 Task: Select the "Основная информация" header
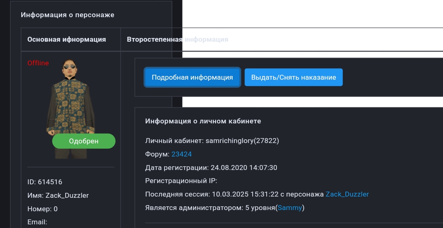coord(66,40)
